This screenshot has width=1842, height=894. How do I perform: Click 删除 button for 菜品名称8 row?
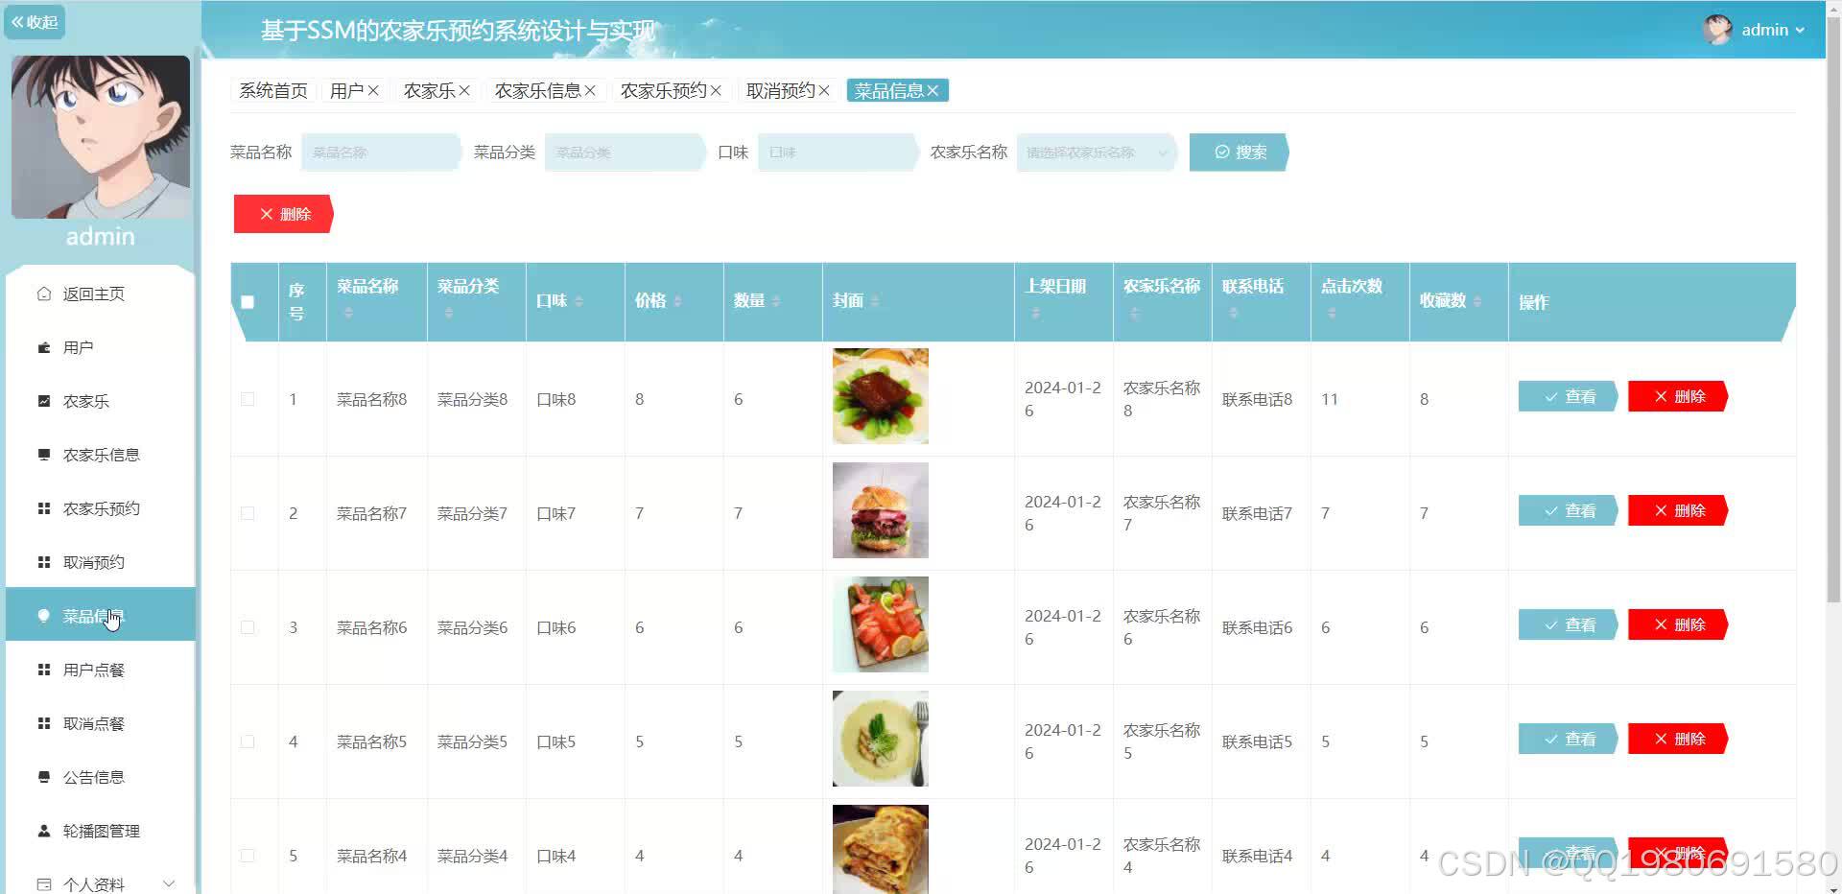1678,396
